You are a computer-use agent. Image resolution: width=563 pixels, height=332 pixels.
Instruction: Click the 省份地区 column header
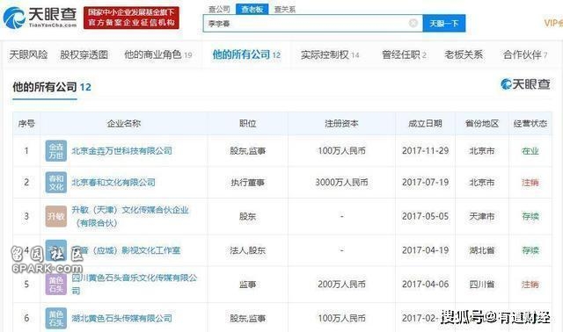[x=482, y=124]
